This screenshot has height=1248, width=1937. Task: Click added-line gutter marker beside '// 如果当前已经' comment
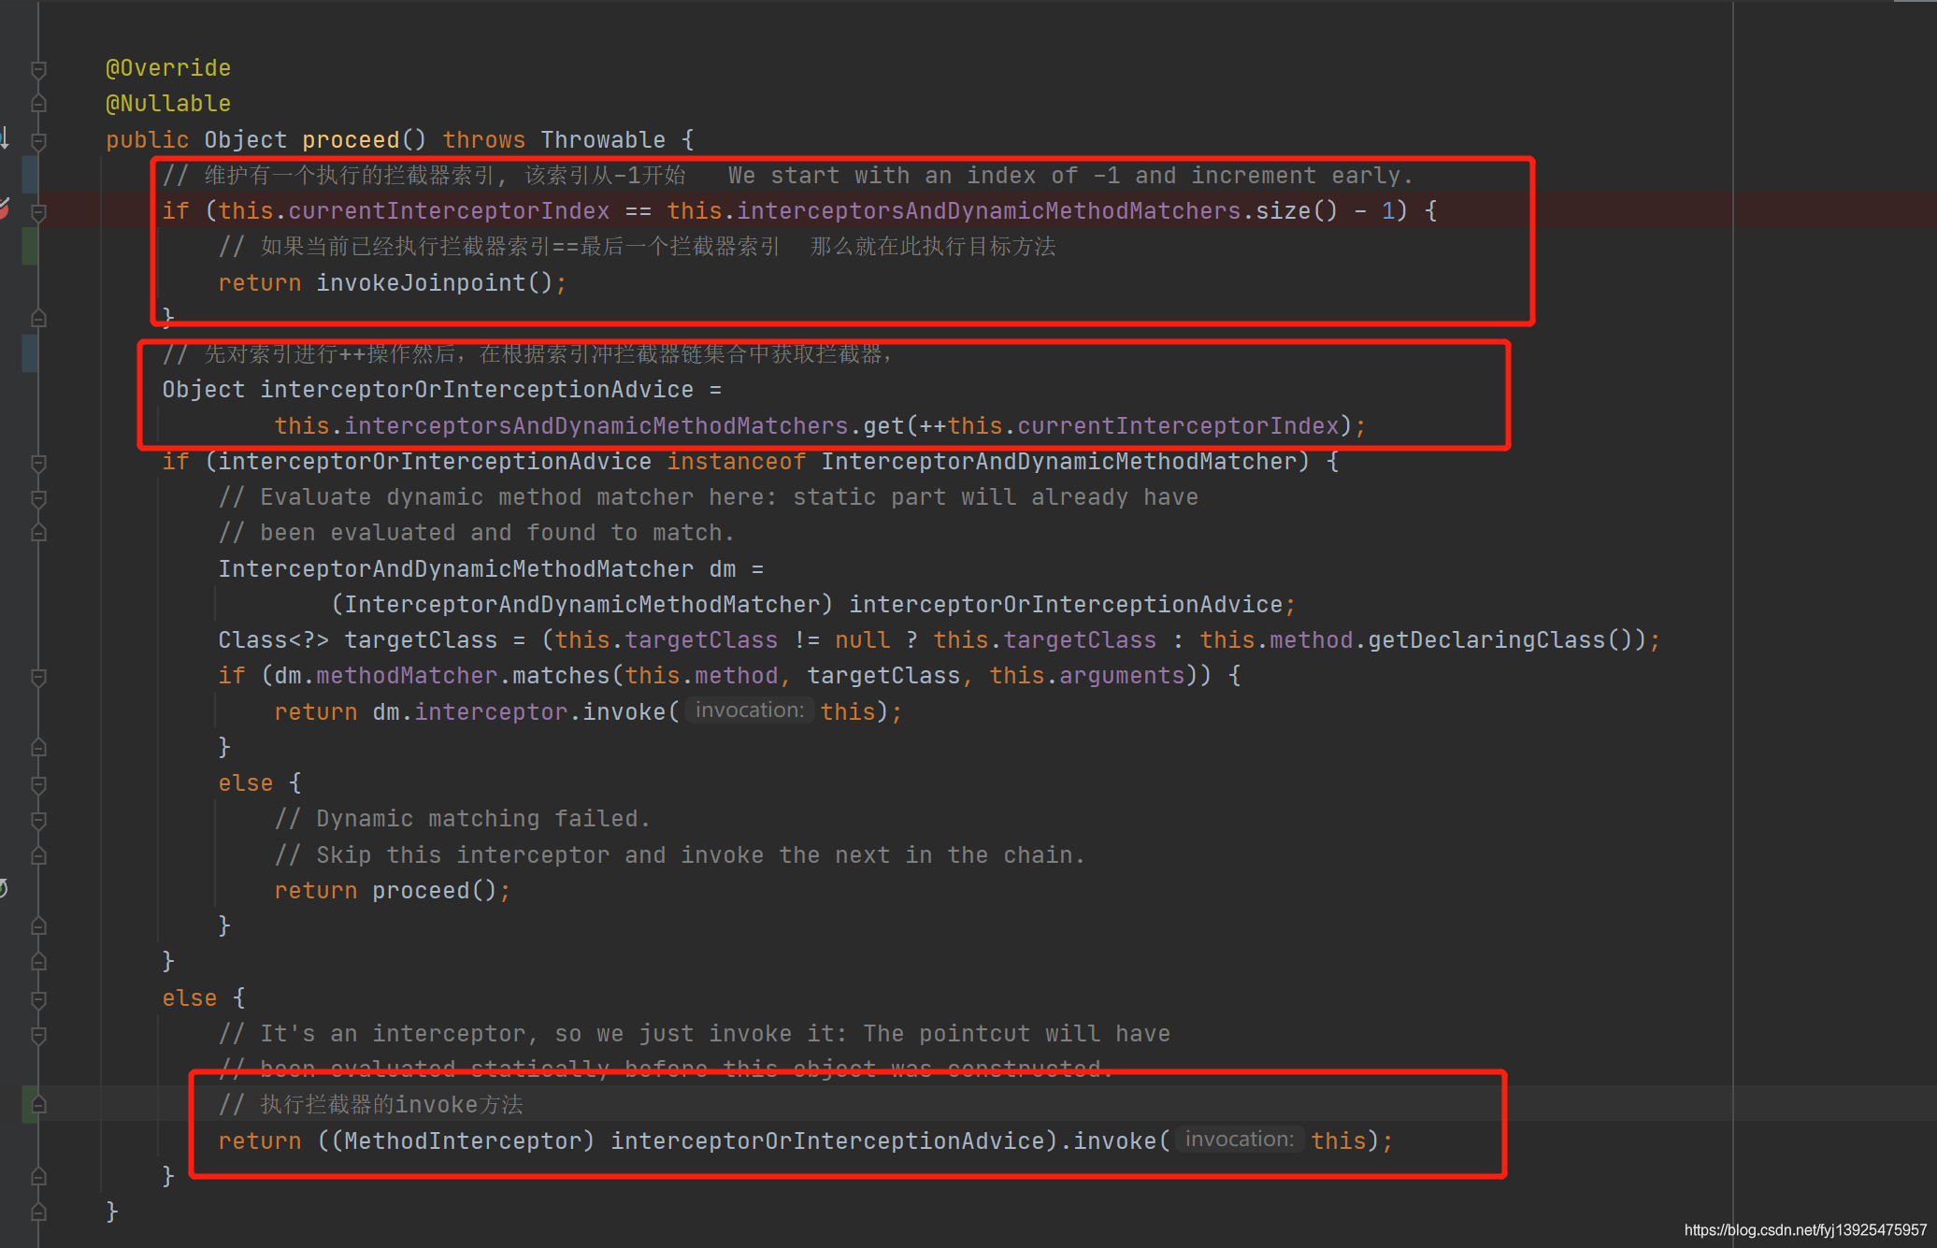(30, 247)
